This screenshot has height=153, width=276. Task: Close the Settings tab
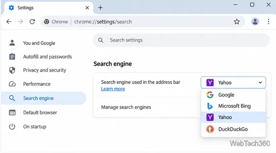(87, 8)
